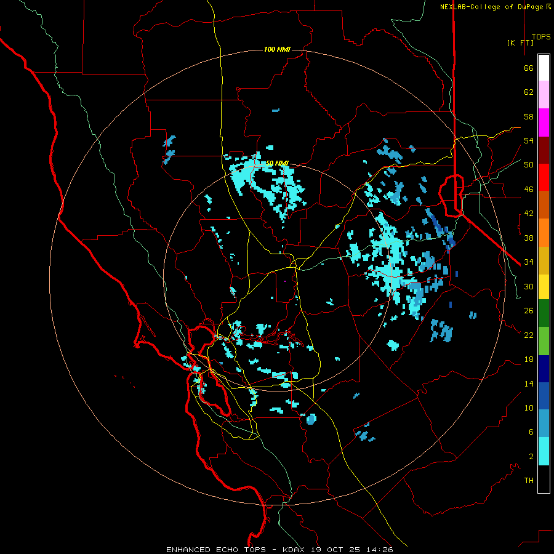Click the ENHANCED ECHO TOPS caption
554x554 pixels.
[215, 550]
